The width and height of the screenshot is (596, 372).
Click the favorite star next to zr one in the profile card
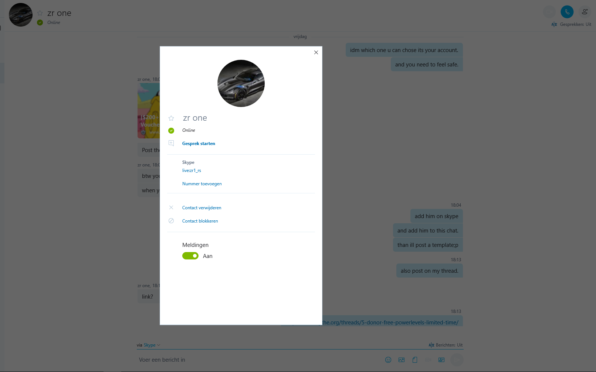(x=171, y=118)
